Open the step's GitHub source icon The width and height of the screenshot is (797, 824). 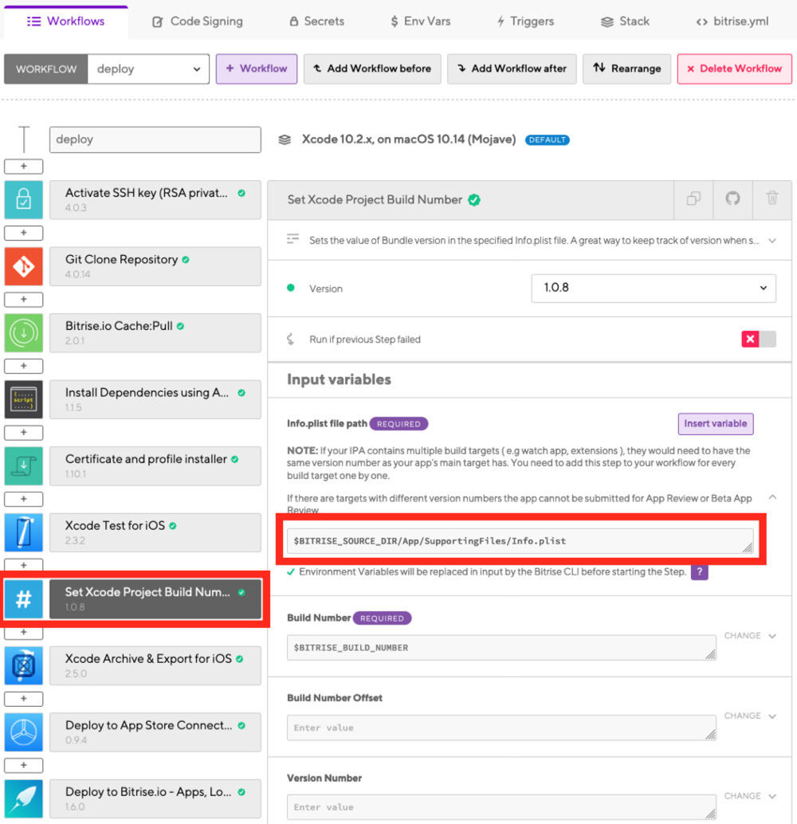click(733, 199)
